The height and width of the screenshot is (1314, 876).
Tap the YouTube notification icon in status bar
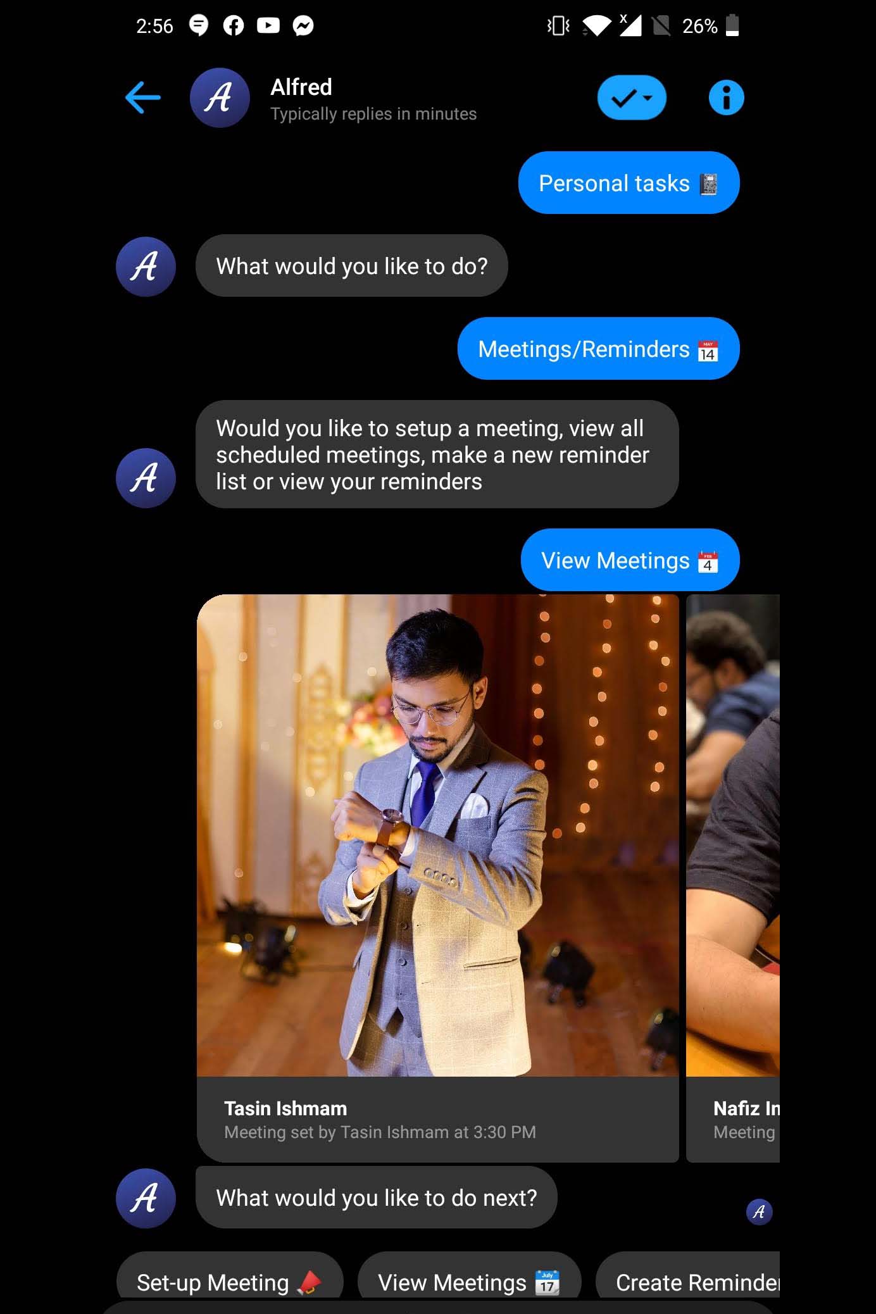[268, 25]
